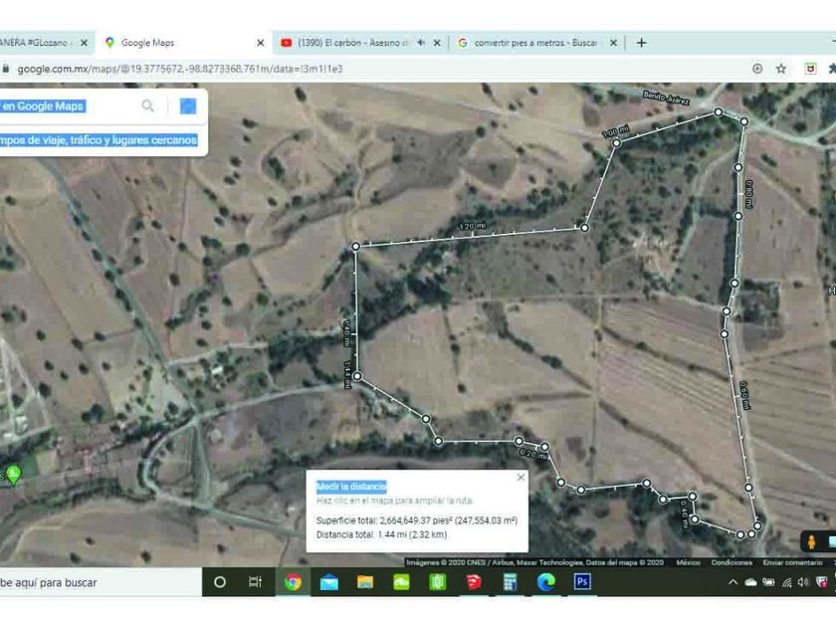Expand hidden system tray icons

point(733,582)
